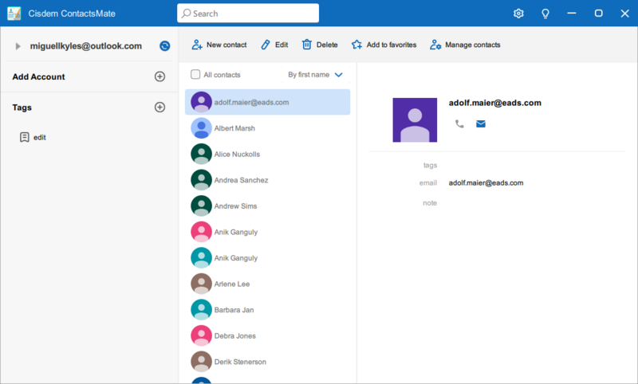Expand the miguellkyles@outlook.com account tree
Screen dimensions: 638x384
click(18, 46)
